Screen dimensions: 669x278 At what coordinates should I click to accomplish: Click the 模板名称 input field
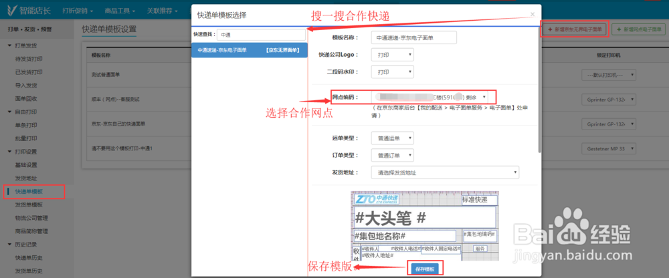414,37
